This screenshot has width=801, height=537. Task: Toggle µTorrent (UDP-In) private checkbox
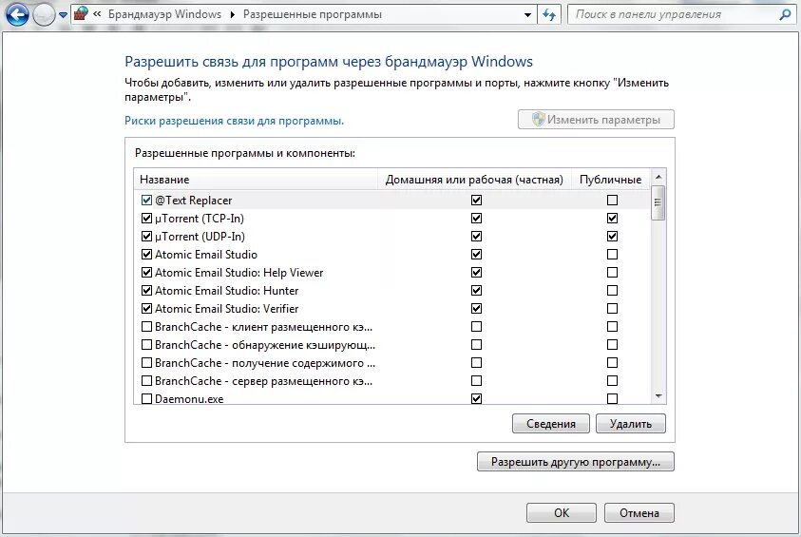click(476, 236)
